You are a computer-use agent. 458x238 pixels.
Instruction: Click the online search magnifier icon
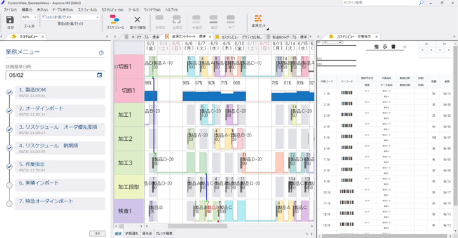pos(421,3)
